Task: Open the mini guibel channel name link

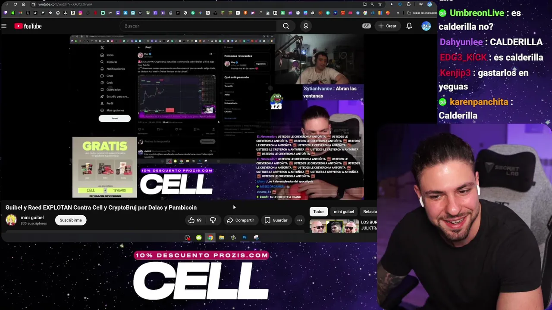Action: [x=32, y=217]
